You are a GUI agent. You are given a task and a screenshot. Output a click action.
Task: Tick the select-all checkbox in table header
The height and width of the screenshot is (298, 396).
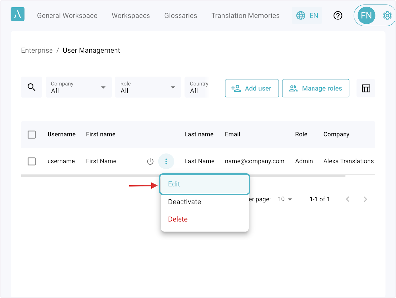coord(32,134)
